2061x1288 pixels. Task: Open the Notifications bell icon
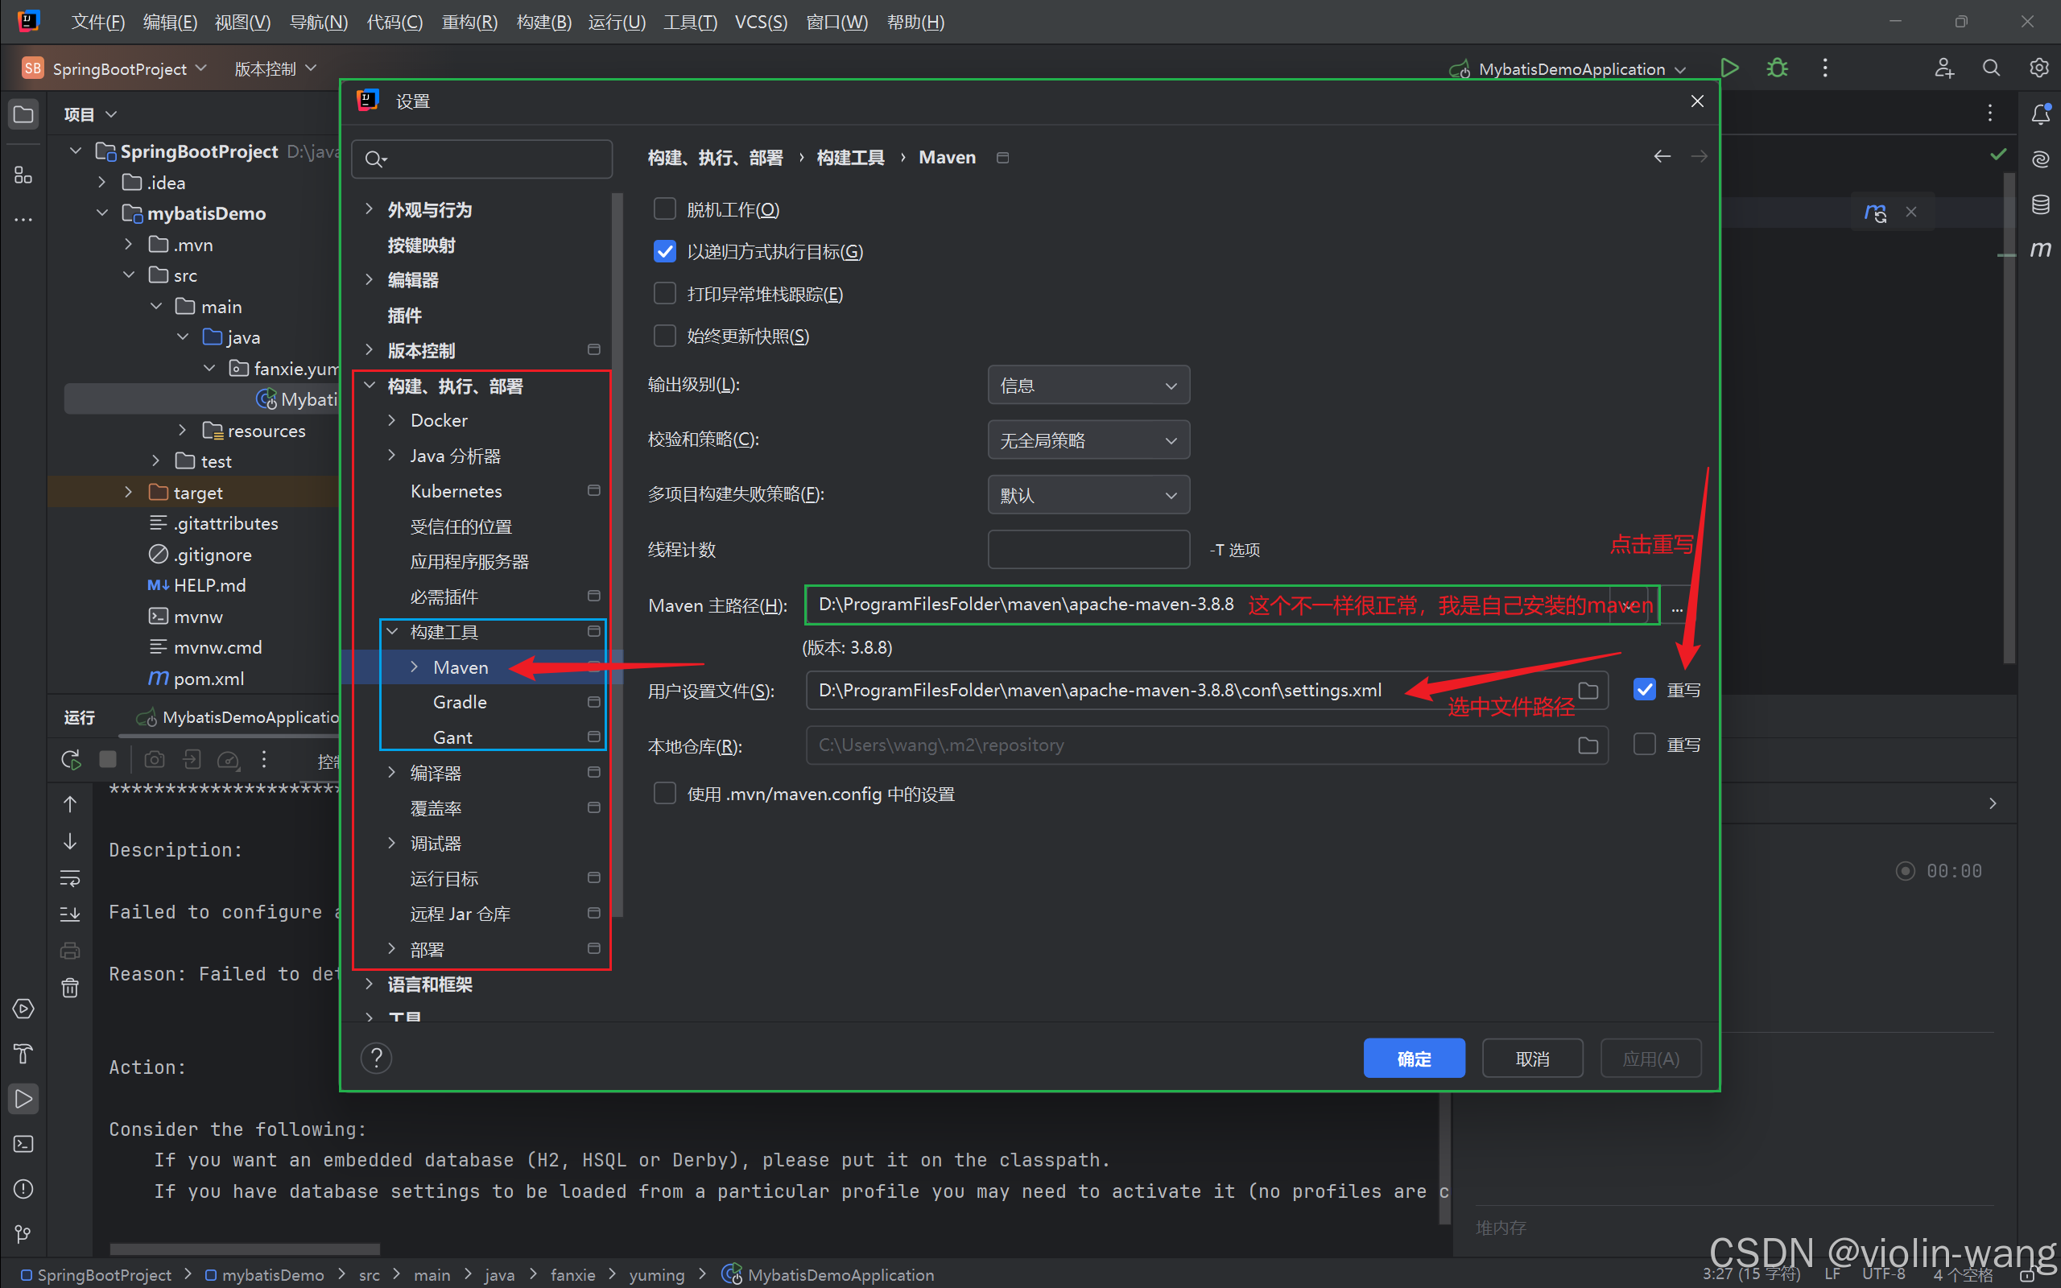click(x=2041, y=114)
